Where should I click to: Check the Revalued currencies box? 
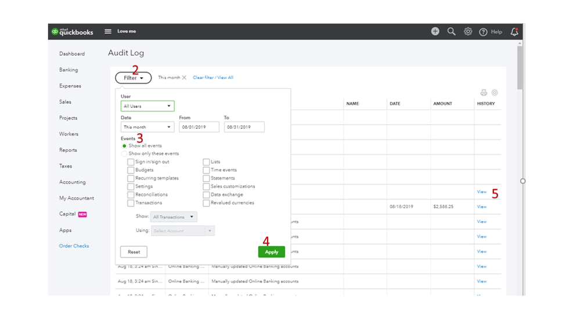pos(206,203)
